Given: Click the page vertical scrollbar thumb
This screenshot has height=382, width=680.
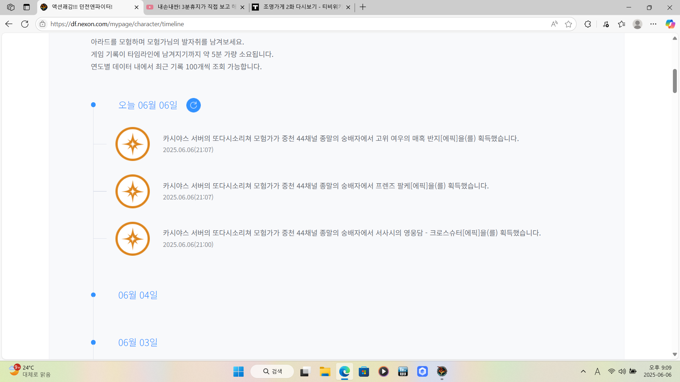Looking at the screenshot, I should [675, 81].
